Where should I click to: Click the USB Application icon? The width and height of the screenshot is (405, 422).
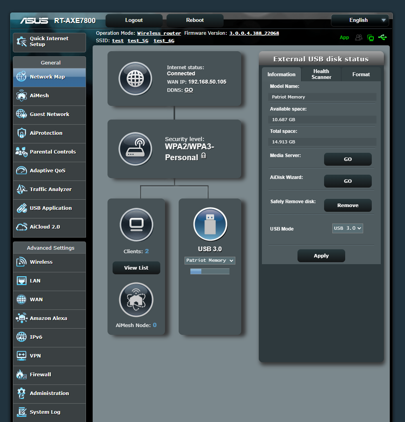22,208
